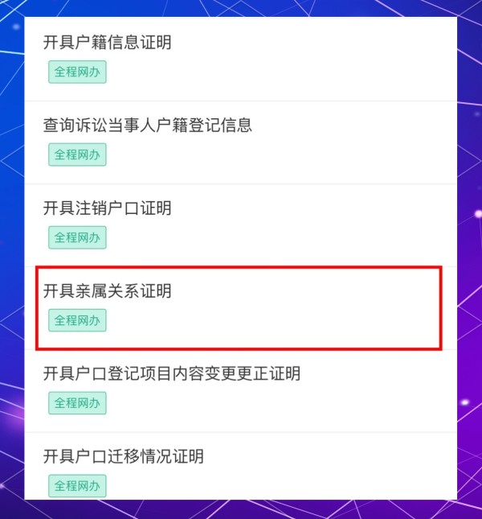The width and height of the screenshot is (482, 519).
Task: Click 全程网办 badge under 开具户籍信息证明
Action: [77, 72]
